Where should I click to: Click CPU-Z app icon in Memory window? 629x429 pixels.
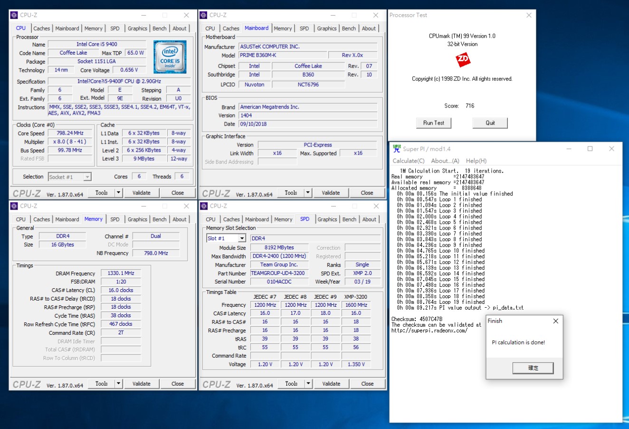click(x=14, y=206)
